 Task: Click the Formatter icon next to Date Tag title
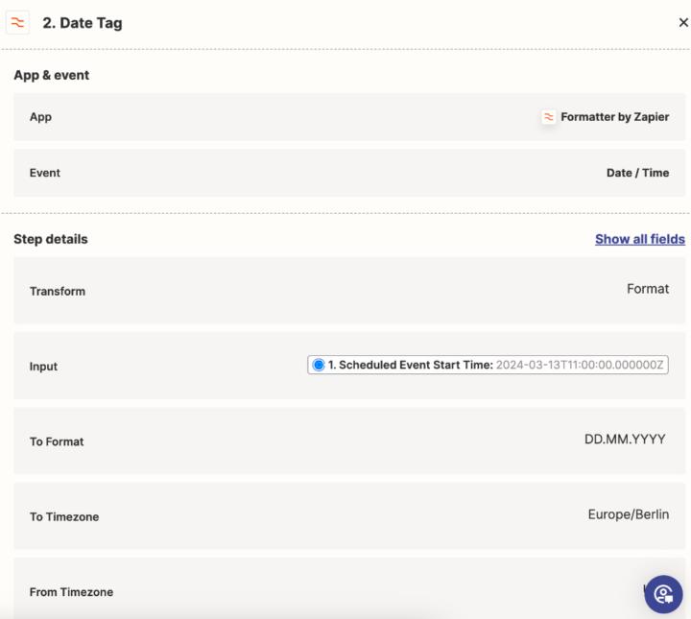(17, 22)
